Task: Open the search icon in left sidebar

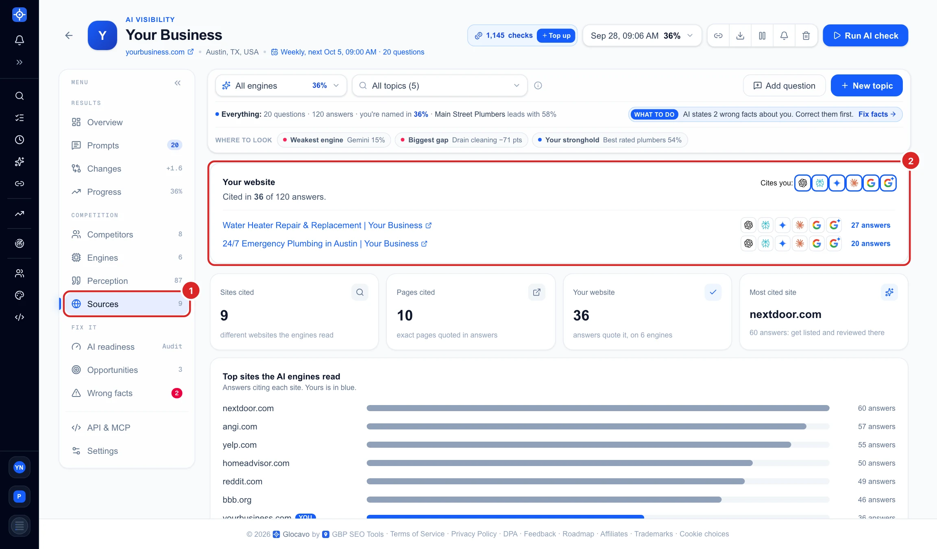Action: (x=19, y=96)
